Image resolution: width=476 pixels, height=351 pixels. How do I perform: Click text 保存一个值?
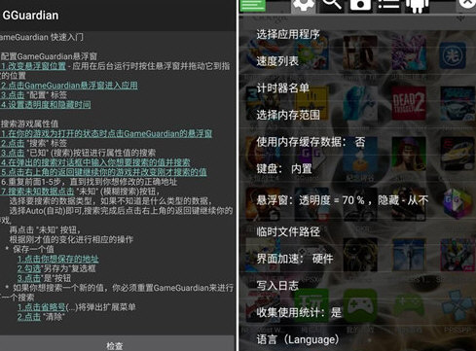pyautogui.click(x=33, y=249)
